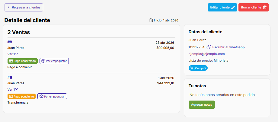Image resolution: width=278 pixels, height=122 pixels.
Task: Expand Ver 1 under order #8
Action: click(x=13, y=54)
